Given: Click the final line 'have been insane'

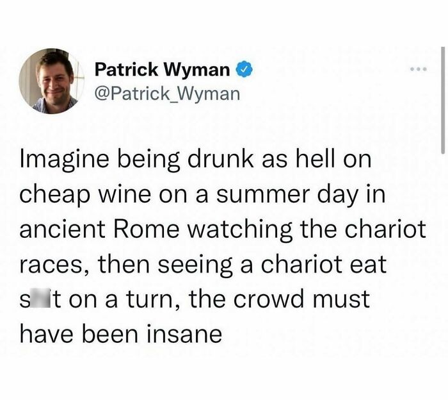Looking at the screenshot, I should click(121, 334).
